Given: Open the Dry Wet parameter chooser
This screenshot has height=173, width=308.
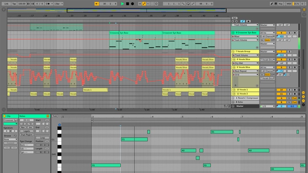Looking at the screenshot, I should pos(245,63).
